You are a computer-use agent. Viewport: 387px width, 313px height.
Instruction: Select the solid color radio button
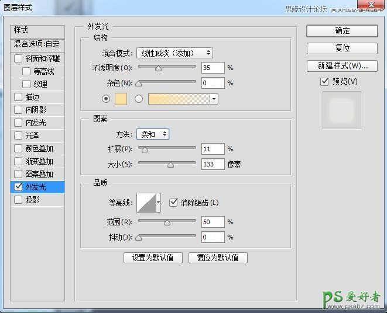coord(106,99)
